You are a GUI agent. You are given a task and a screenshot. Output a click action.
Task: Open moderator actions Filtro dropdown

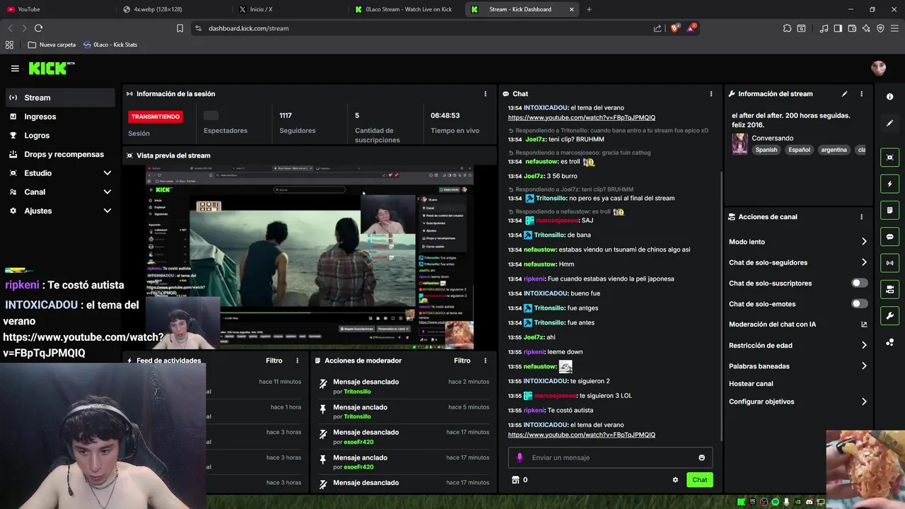coord(462,361)
